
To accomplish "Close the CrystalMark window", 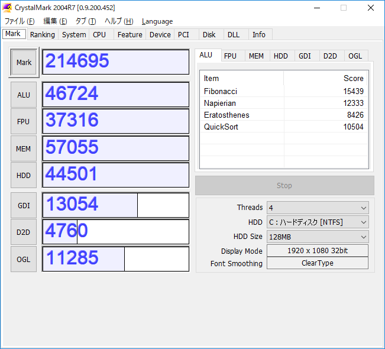I will pyautogui.click(x=371, y=8).
